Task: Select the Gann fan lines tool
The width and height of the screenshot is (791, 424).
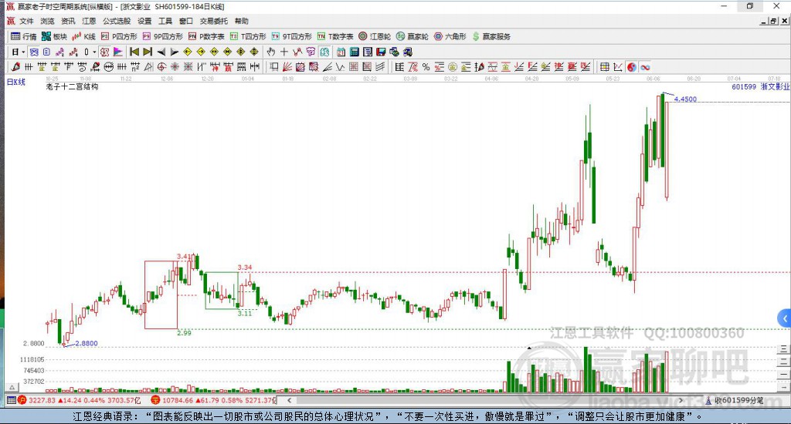Action: pyautogui.click(x=287, y=67)
